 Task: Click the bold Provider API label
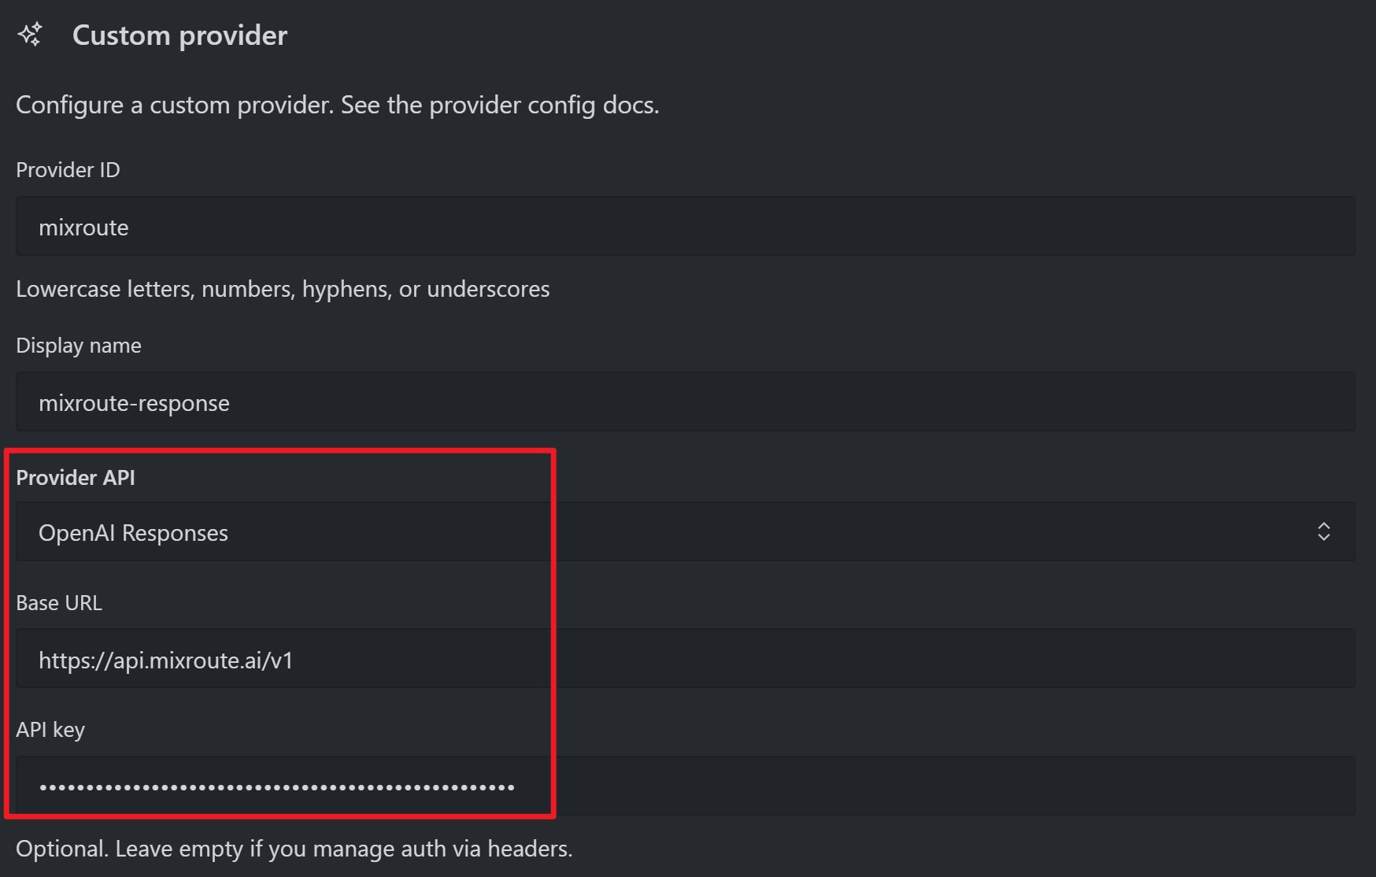pyautogui.click(x=76, y=478)
